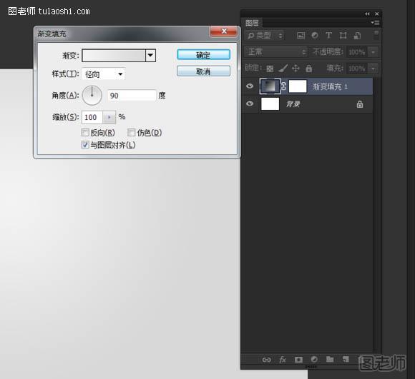The image size is (415, 379).
Task: Hide the 背景 layer
Action: [x=249, y=103]
